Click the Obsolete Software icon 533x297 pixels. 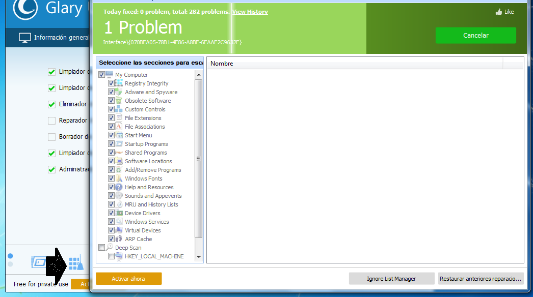point(119,101)
